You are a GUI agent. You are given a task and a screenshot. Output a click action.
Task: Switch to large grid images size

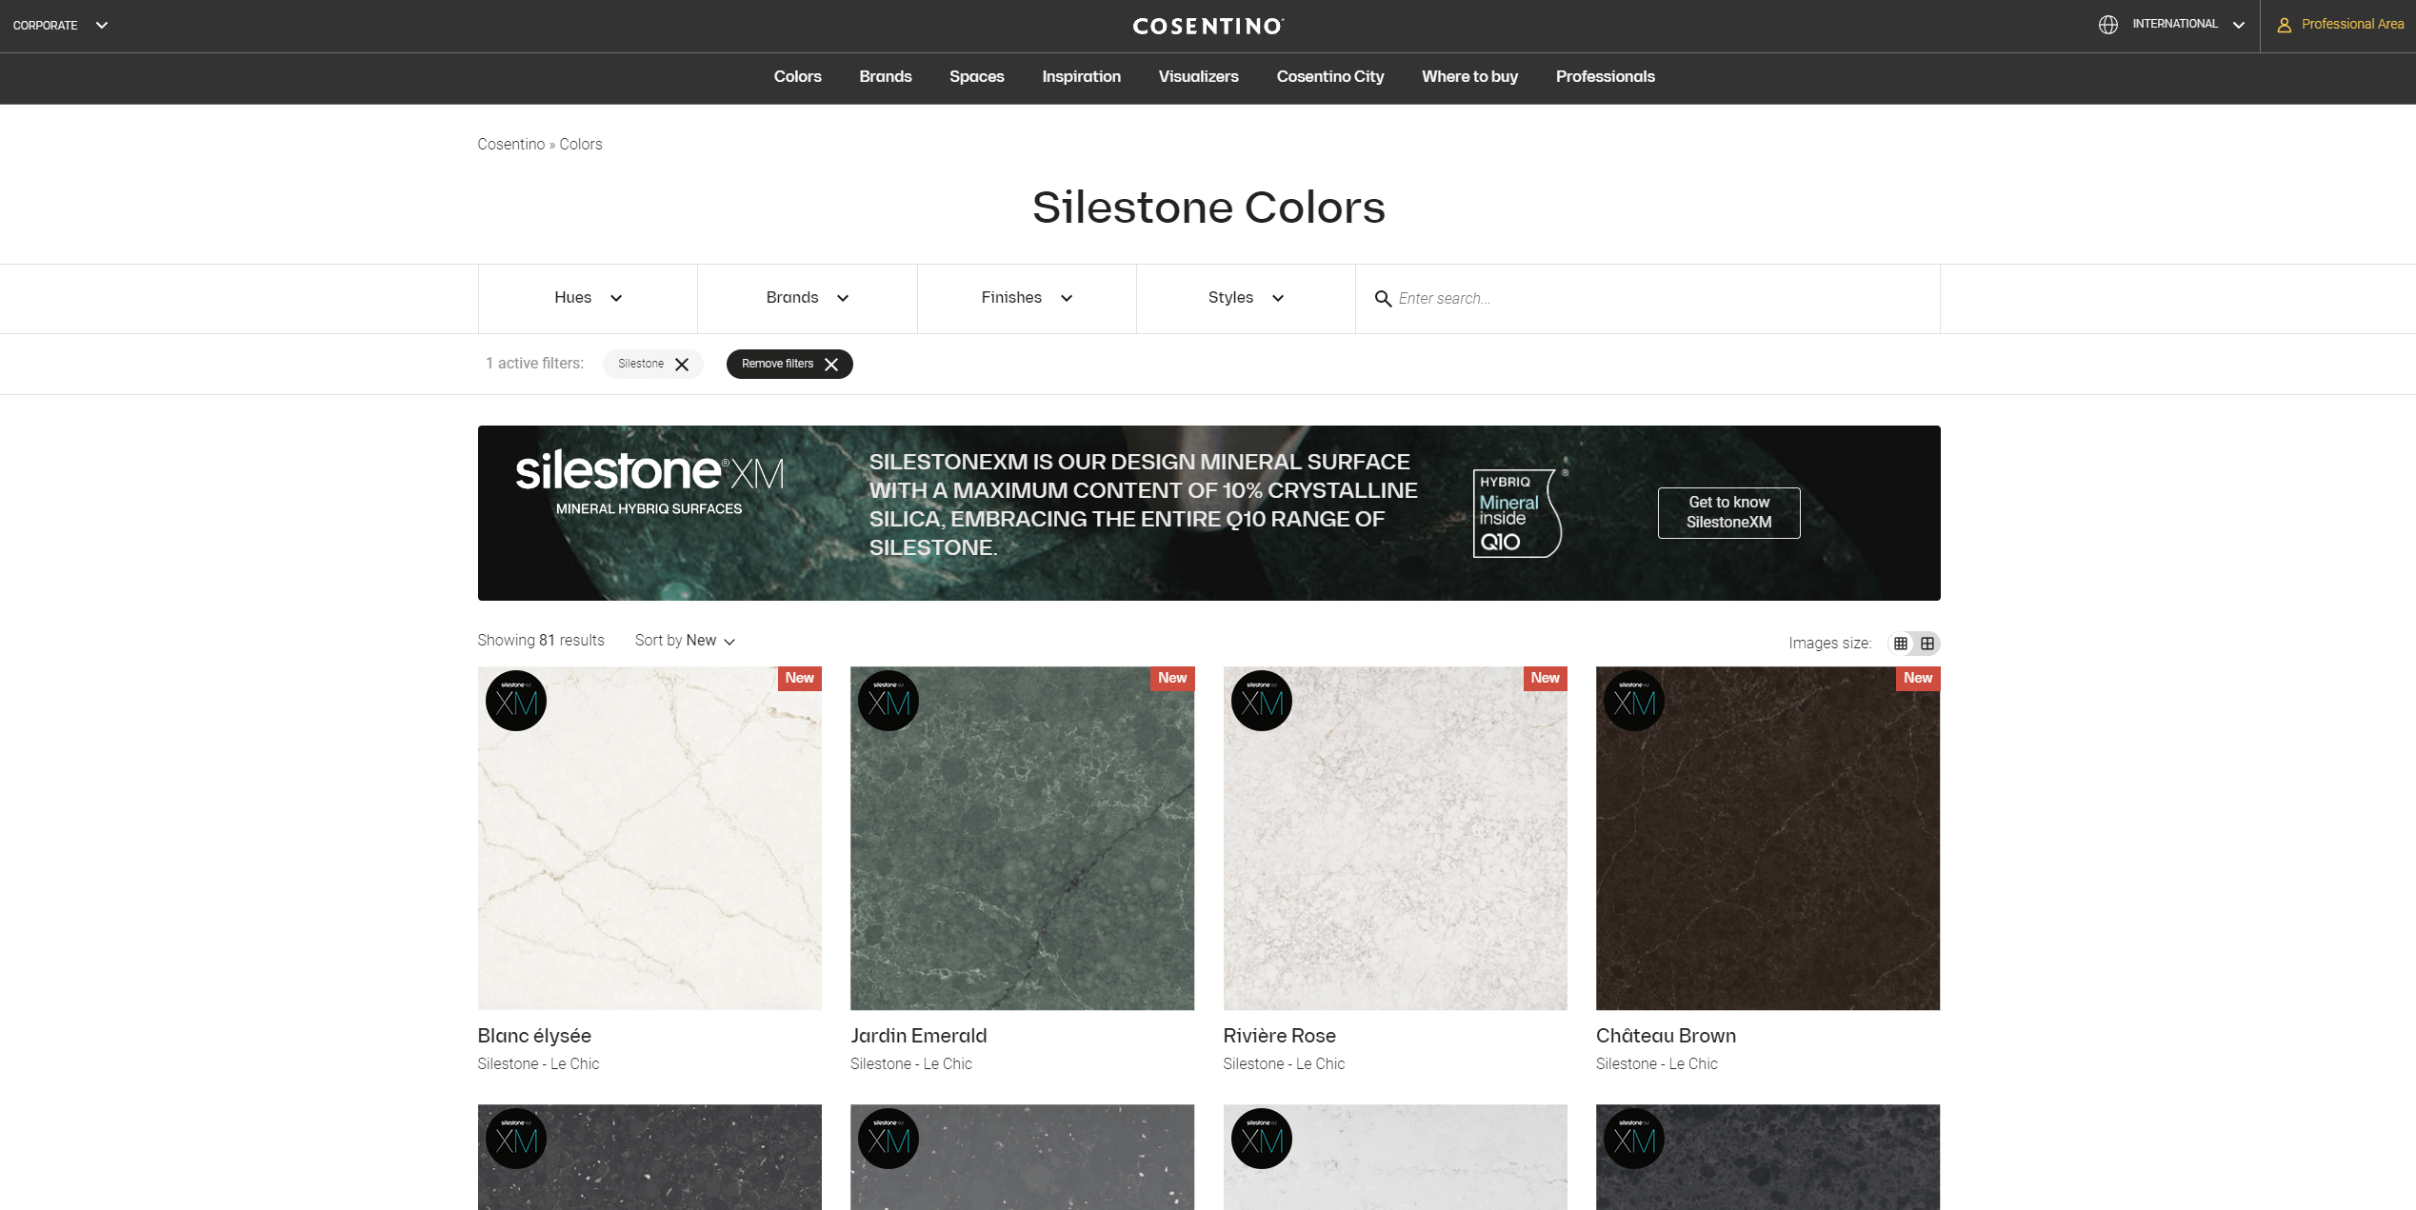pos(1927,644)
